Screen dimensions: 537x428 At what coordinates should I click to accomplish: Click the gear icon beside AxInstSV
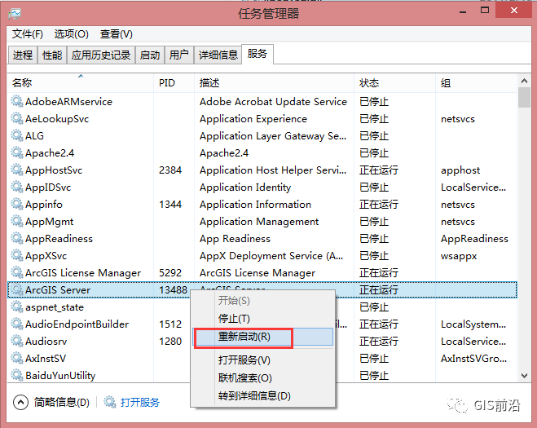[17, 358]
